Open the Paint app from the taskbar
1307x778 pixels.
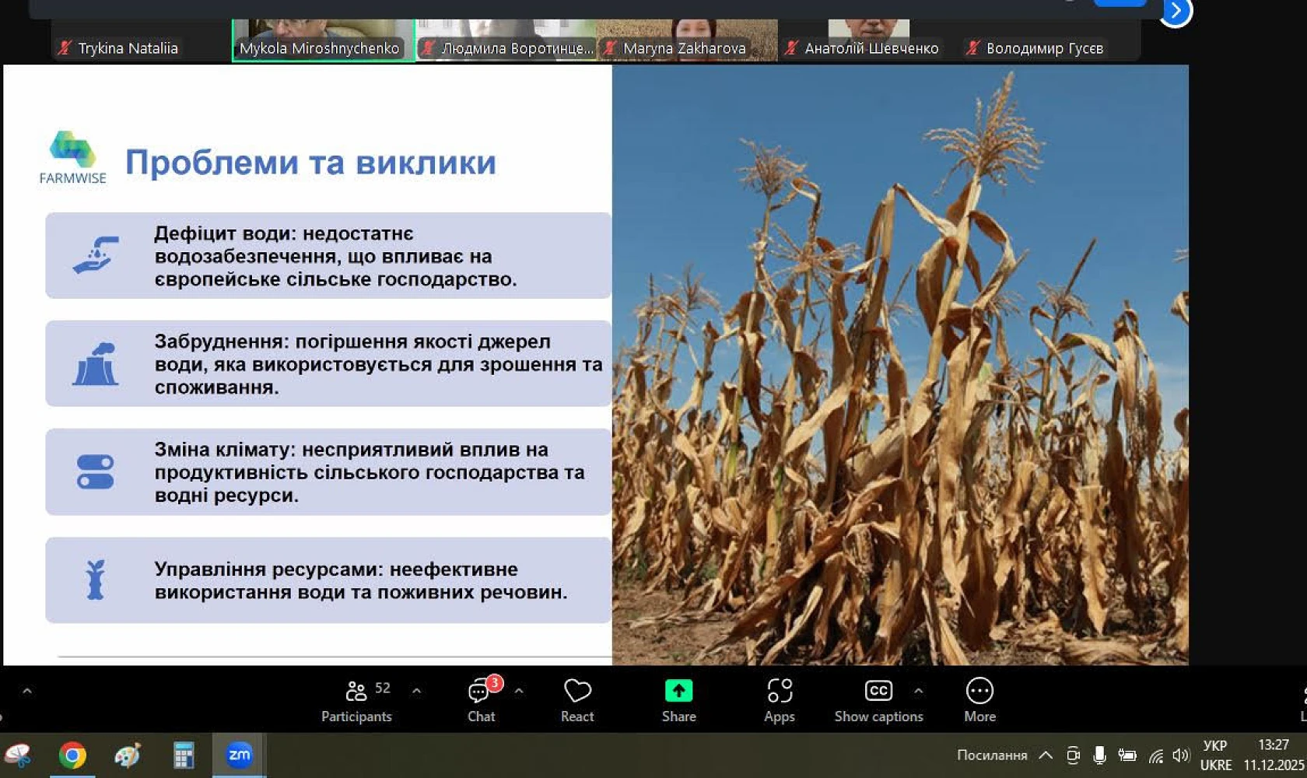(x=128, y=755)
